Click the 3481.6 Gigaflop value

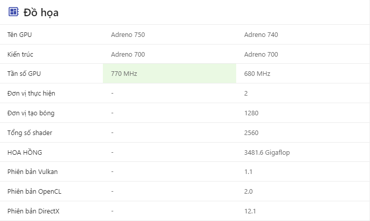click(x=267, y=152)
